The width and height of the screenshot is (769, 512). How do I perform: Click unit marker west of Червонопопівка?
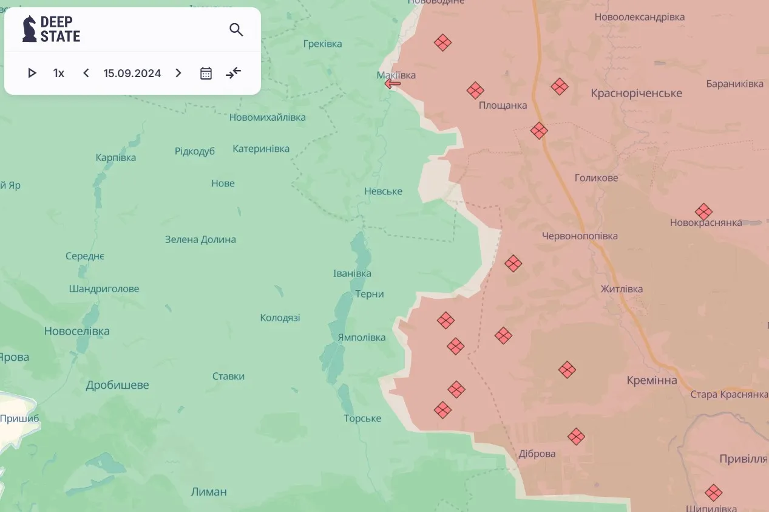point(513,263)
